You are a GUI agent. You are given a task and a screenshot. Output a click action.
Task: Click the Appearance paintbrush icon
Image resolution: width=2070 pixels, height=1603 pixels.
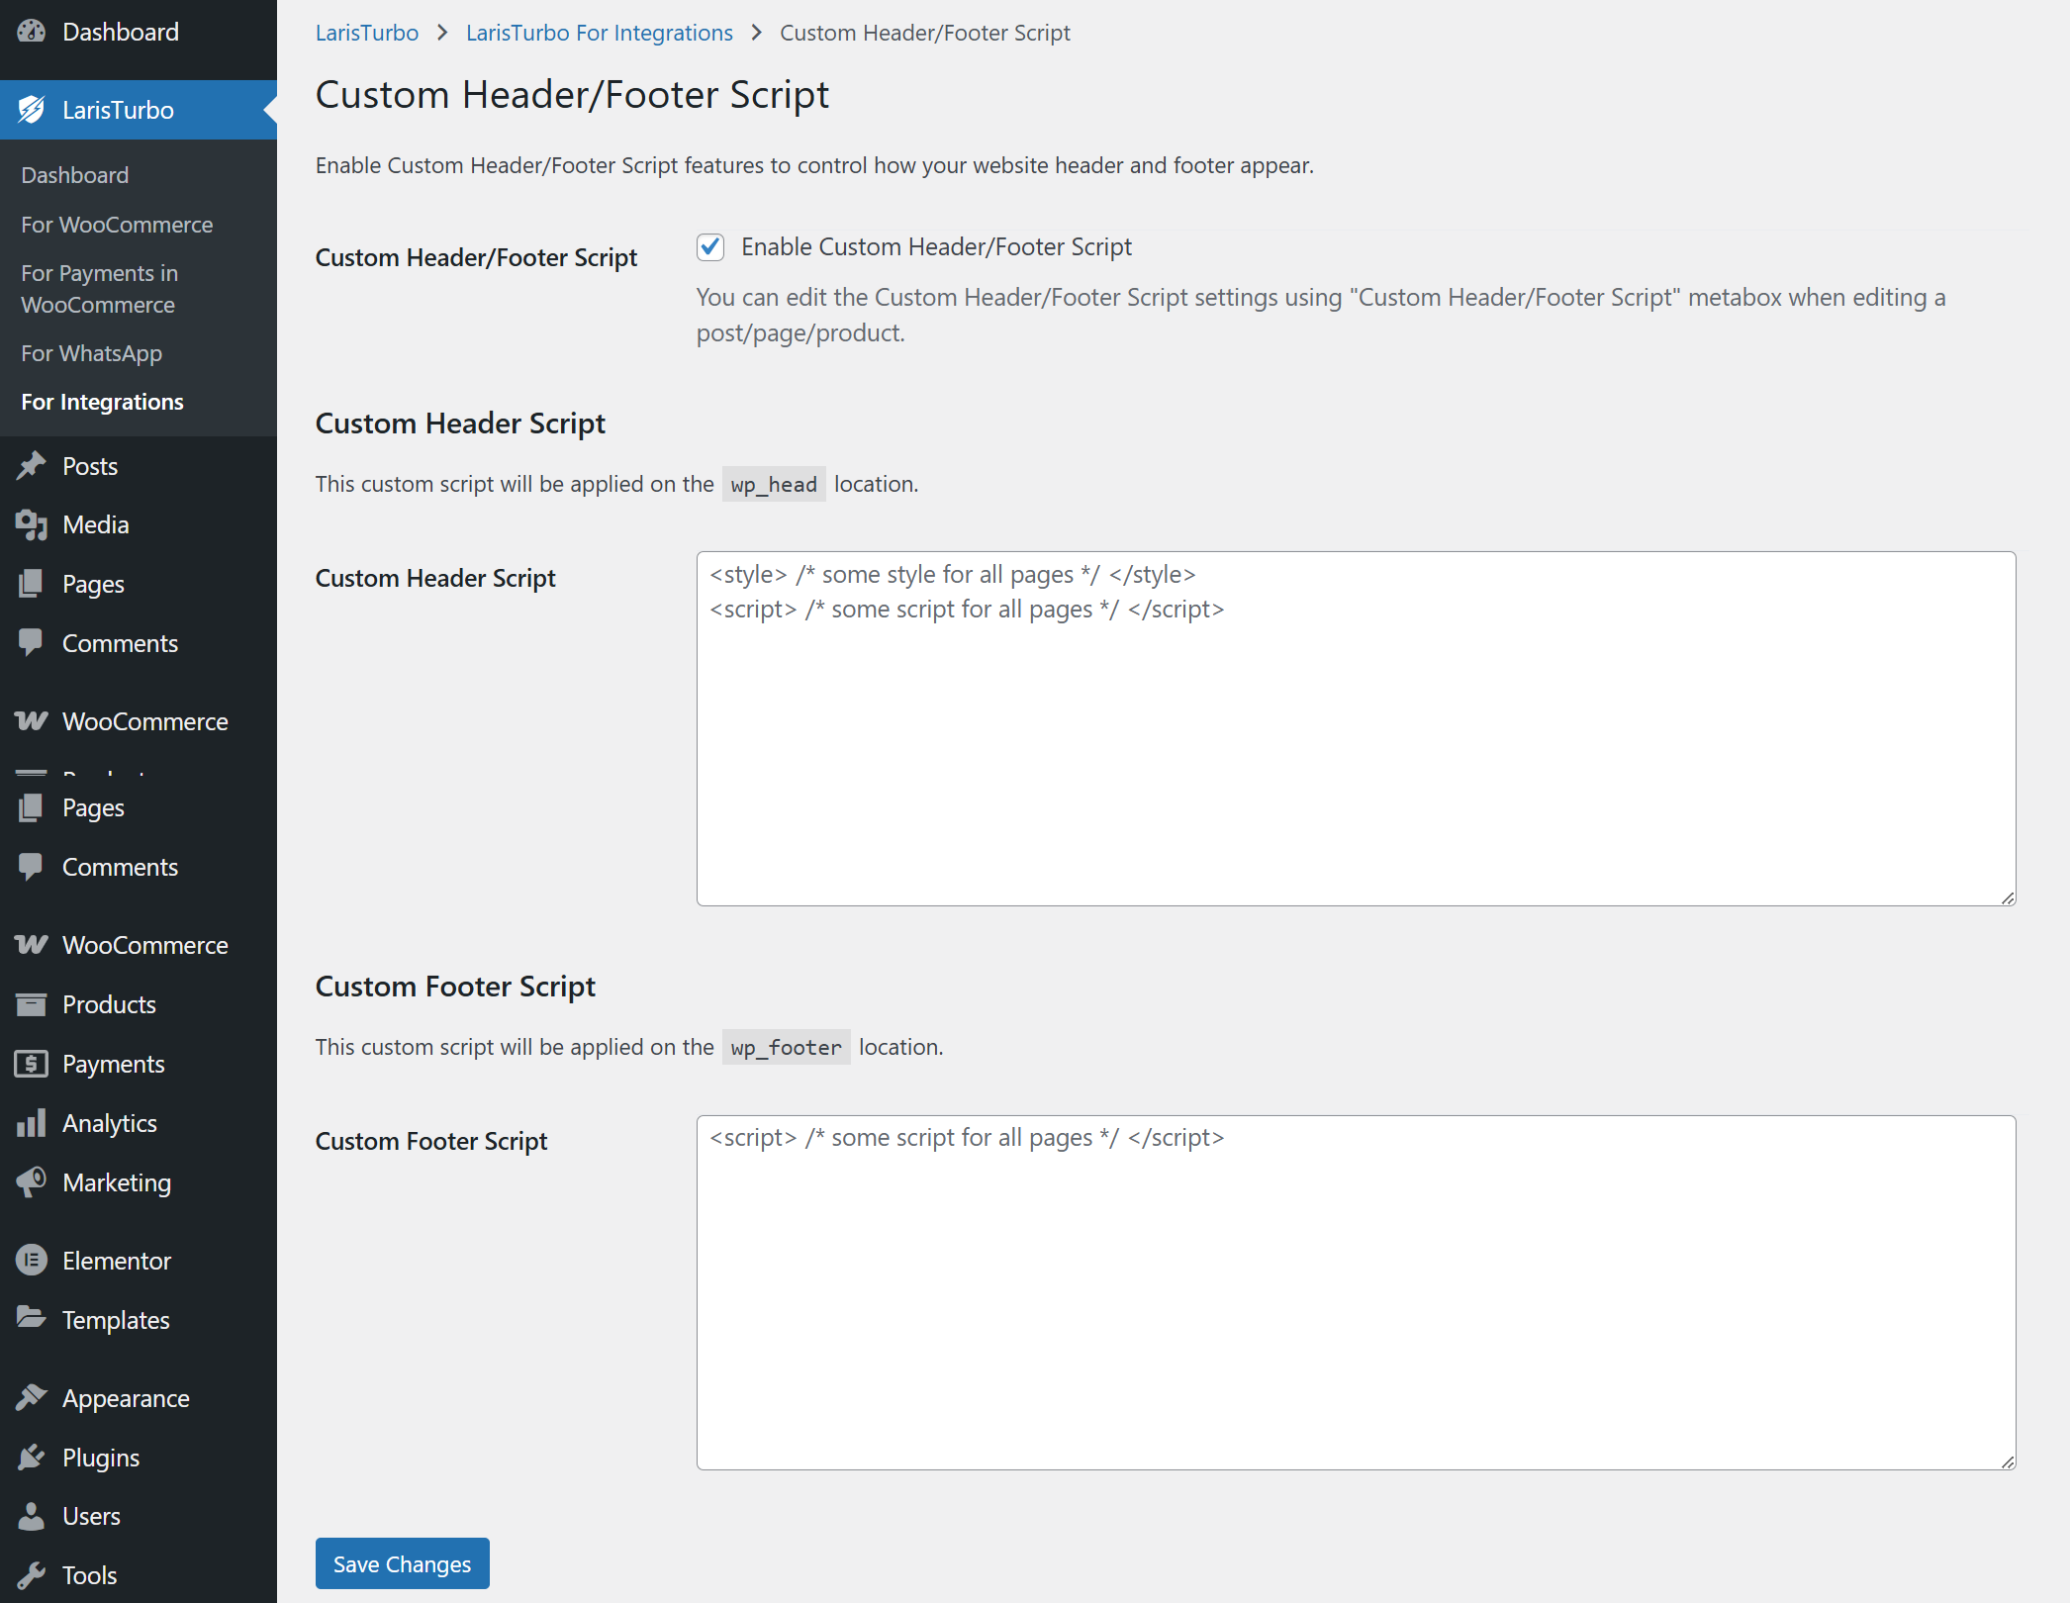(32, 1398)
